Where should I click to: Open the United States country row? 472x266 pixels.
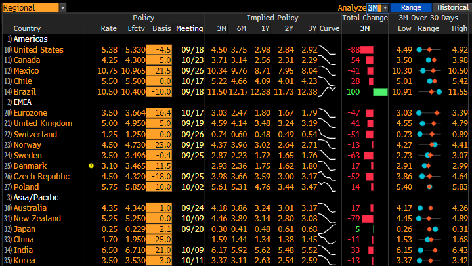[x=39, y=50]
